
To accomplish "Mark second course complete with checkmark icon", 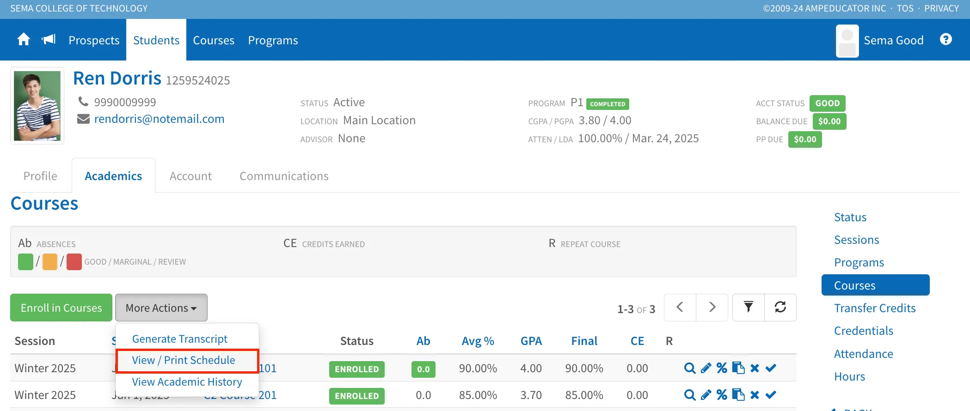I will pos(771,395).
